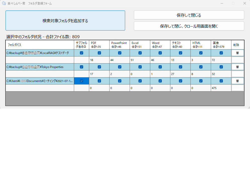Open the crawl screen via 保存して閉じ、クロール用画面を開く

coord(189,26)
